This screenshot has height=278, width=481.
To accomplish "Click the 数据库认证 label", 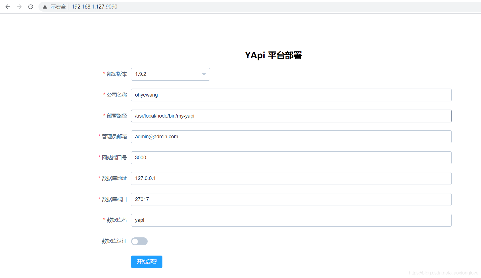I will (x=114, y=241).
